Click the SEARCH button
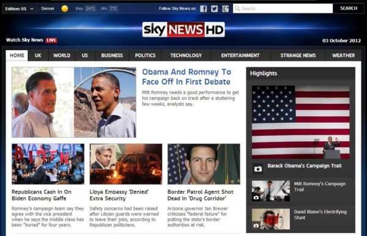The height and width of the screenshot is (236, 367). 349,9
